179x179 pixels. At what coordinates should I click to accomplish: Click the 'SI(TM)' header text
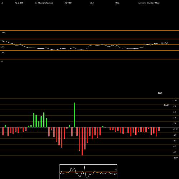[x=68, y=3]
